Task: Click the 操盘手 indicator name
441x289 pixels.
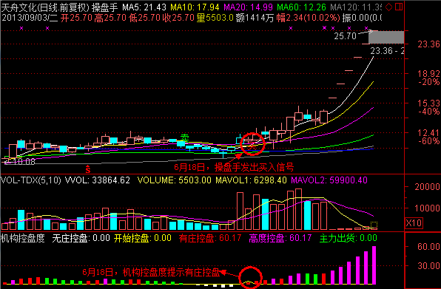Action: [x=104, y=7]
